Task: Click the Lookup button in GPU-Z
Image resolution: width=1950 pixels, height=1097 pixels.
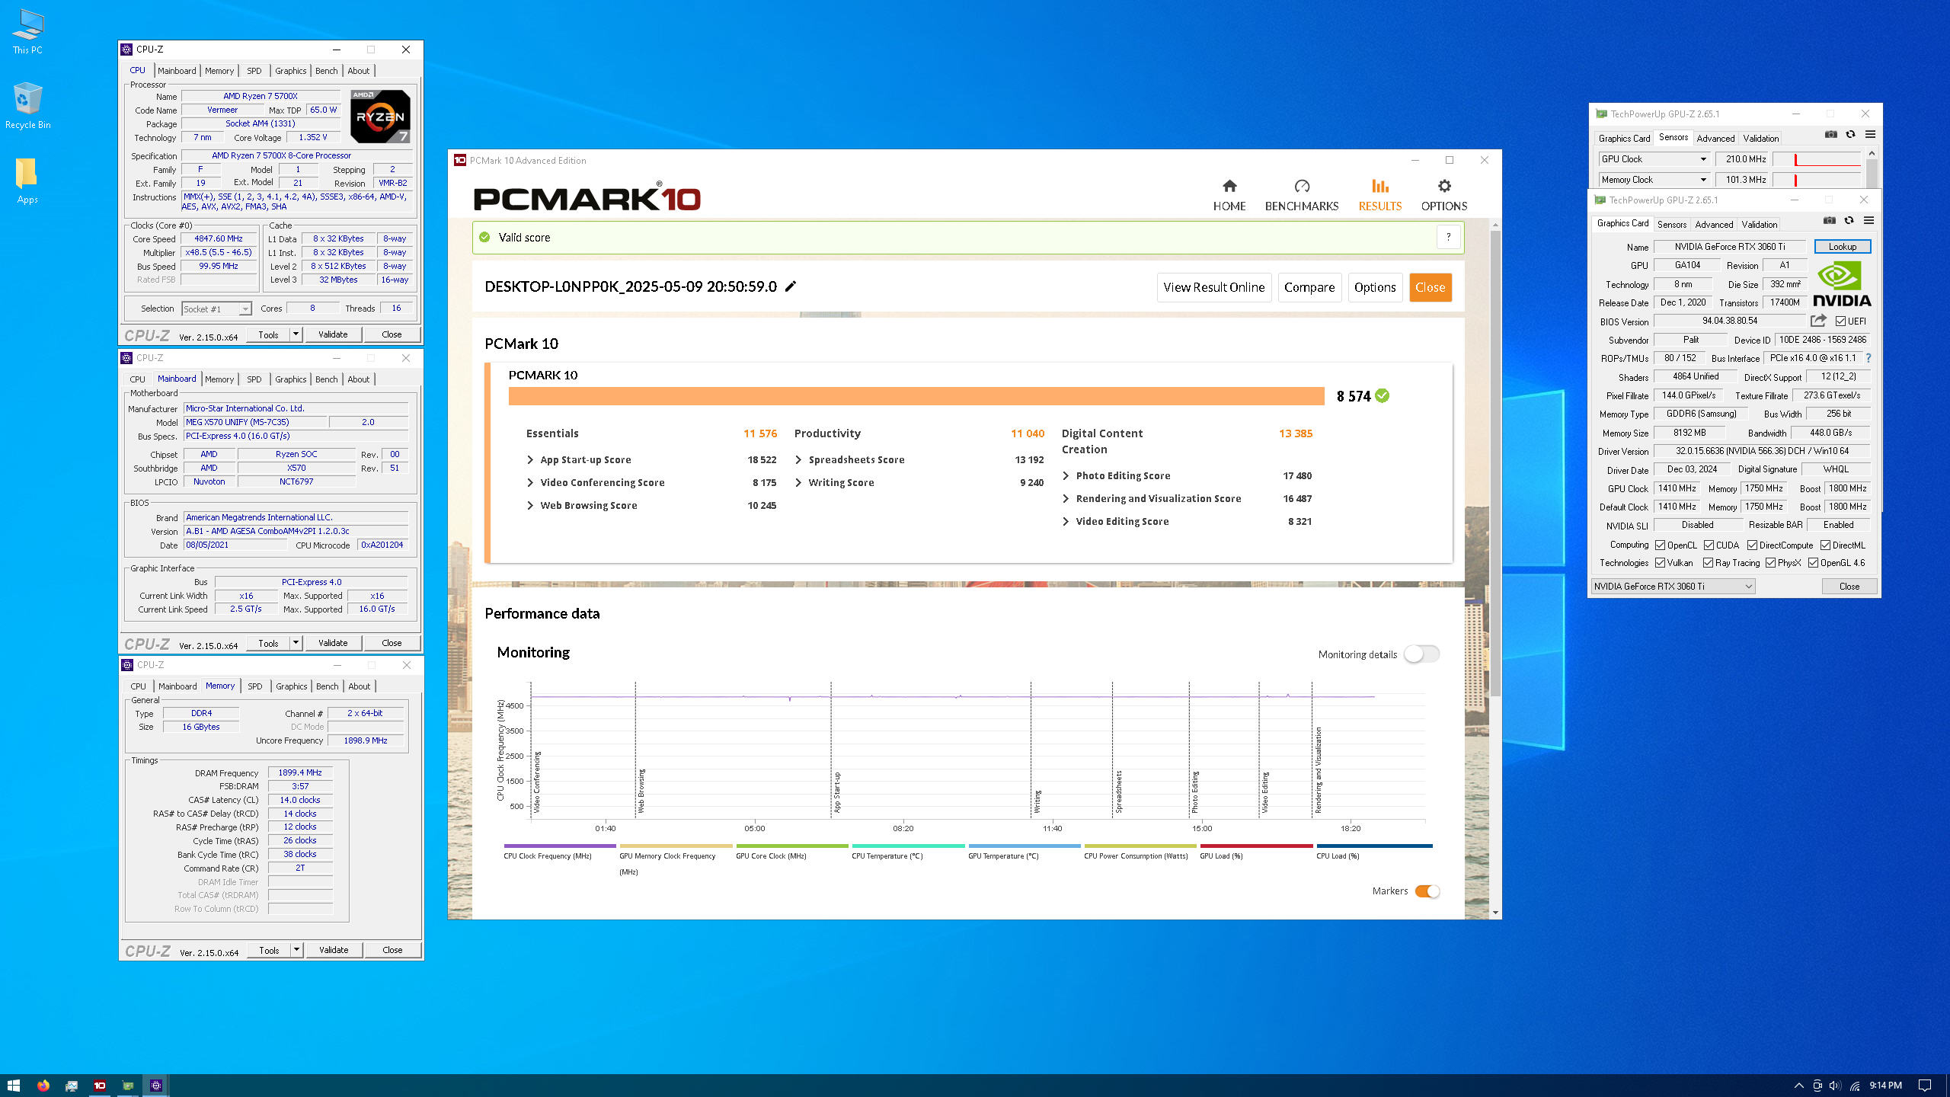Action: [1842, 247]
